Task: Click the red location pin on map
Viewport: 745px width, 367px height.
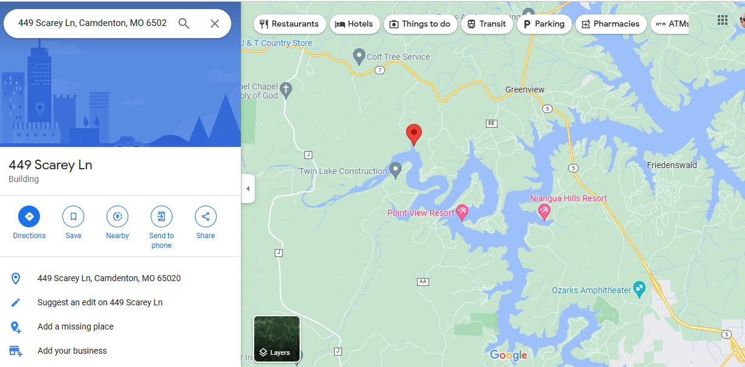Action: click(414, 135)
